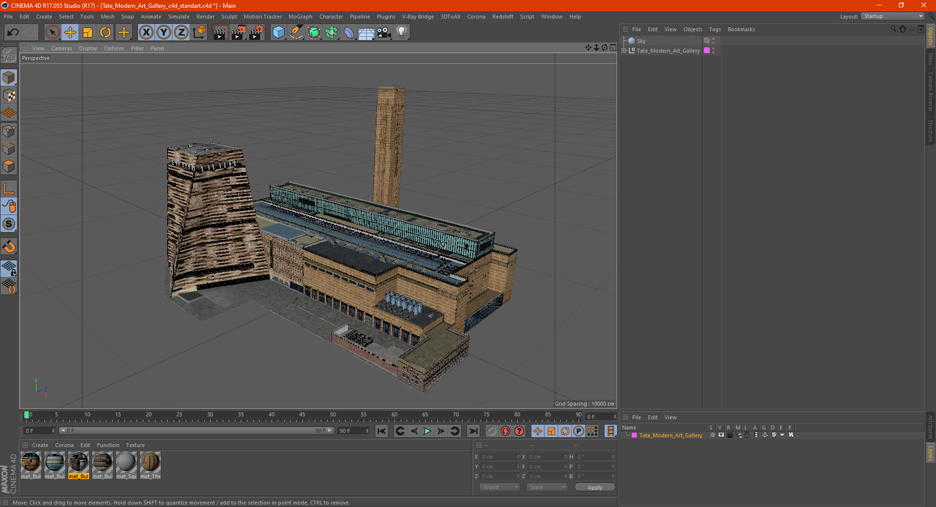Add a Floor environment object

367,33
